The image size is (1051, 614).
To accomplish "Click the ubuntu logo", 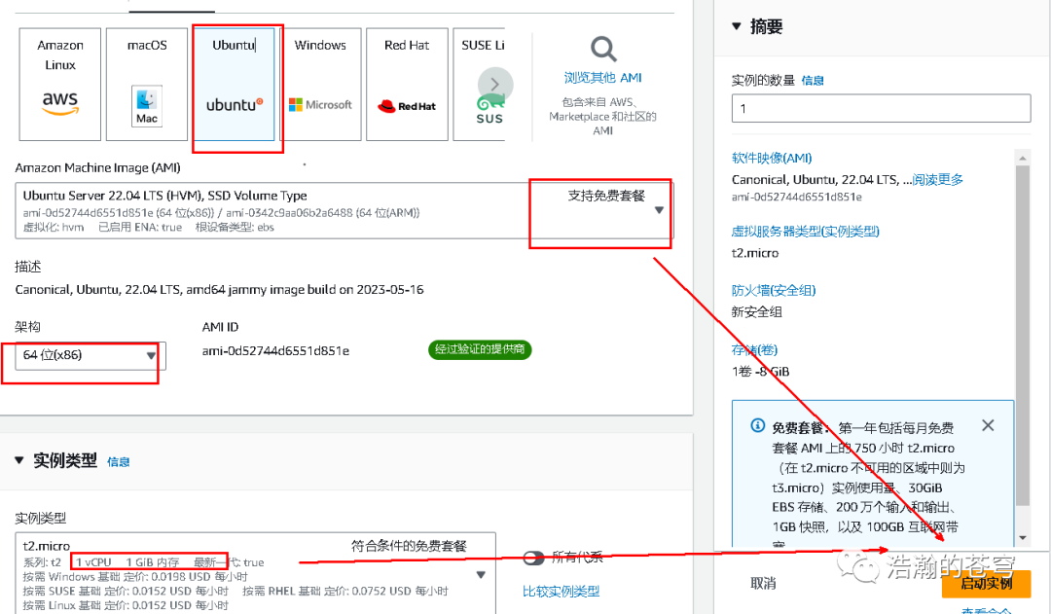I will point(234,104).
